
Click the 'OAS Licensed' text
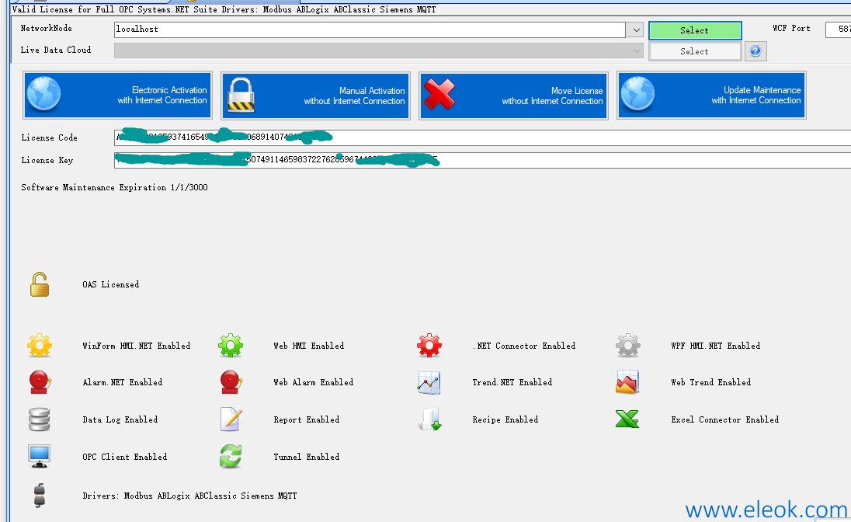point(111,284)
